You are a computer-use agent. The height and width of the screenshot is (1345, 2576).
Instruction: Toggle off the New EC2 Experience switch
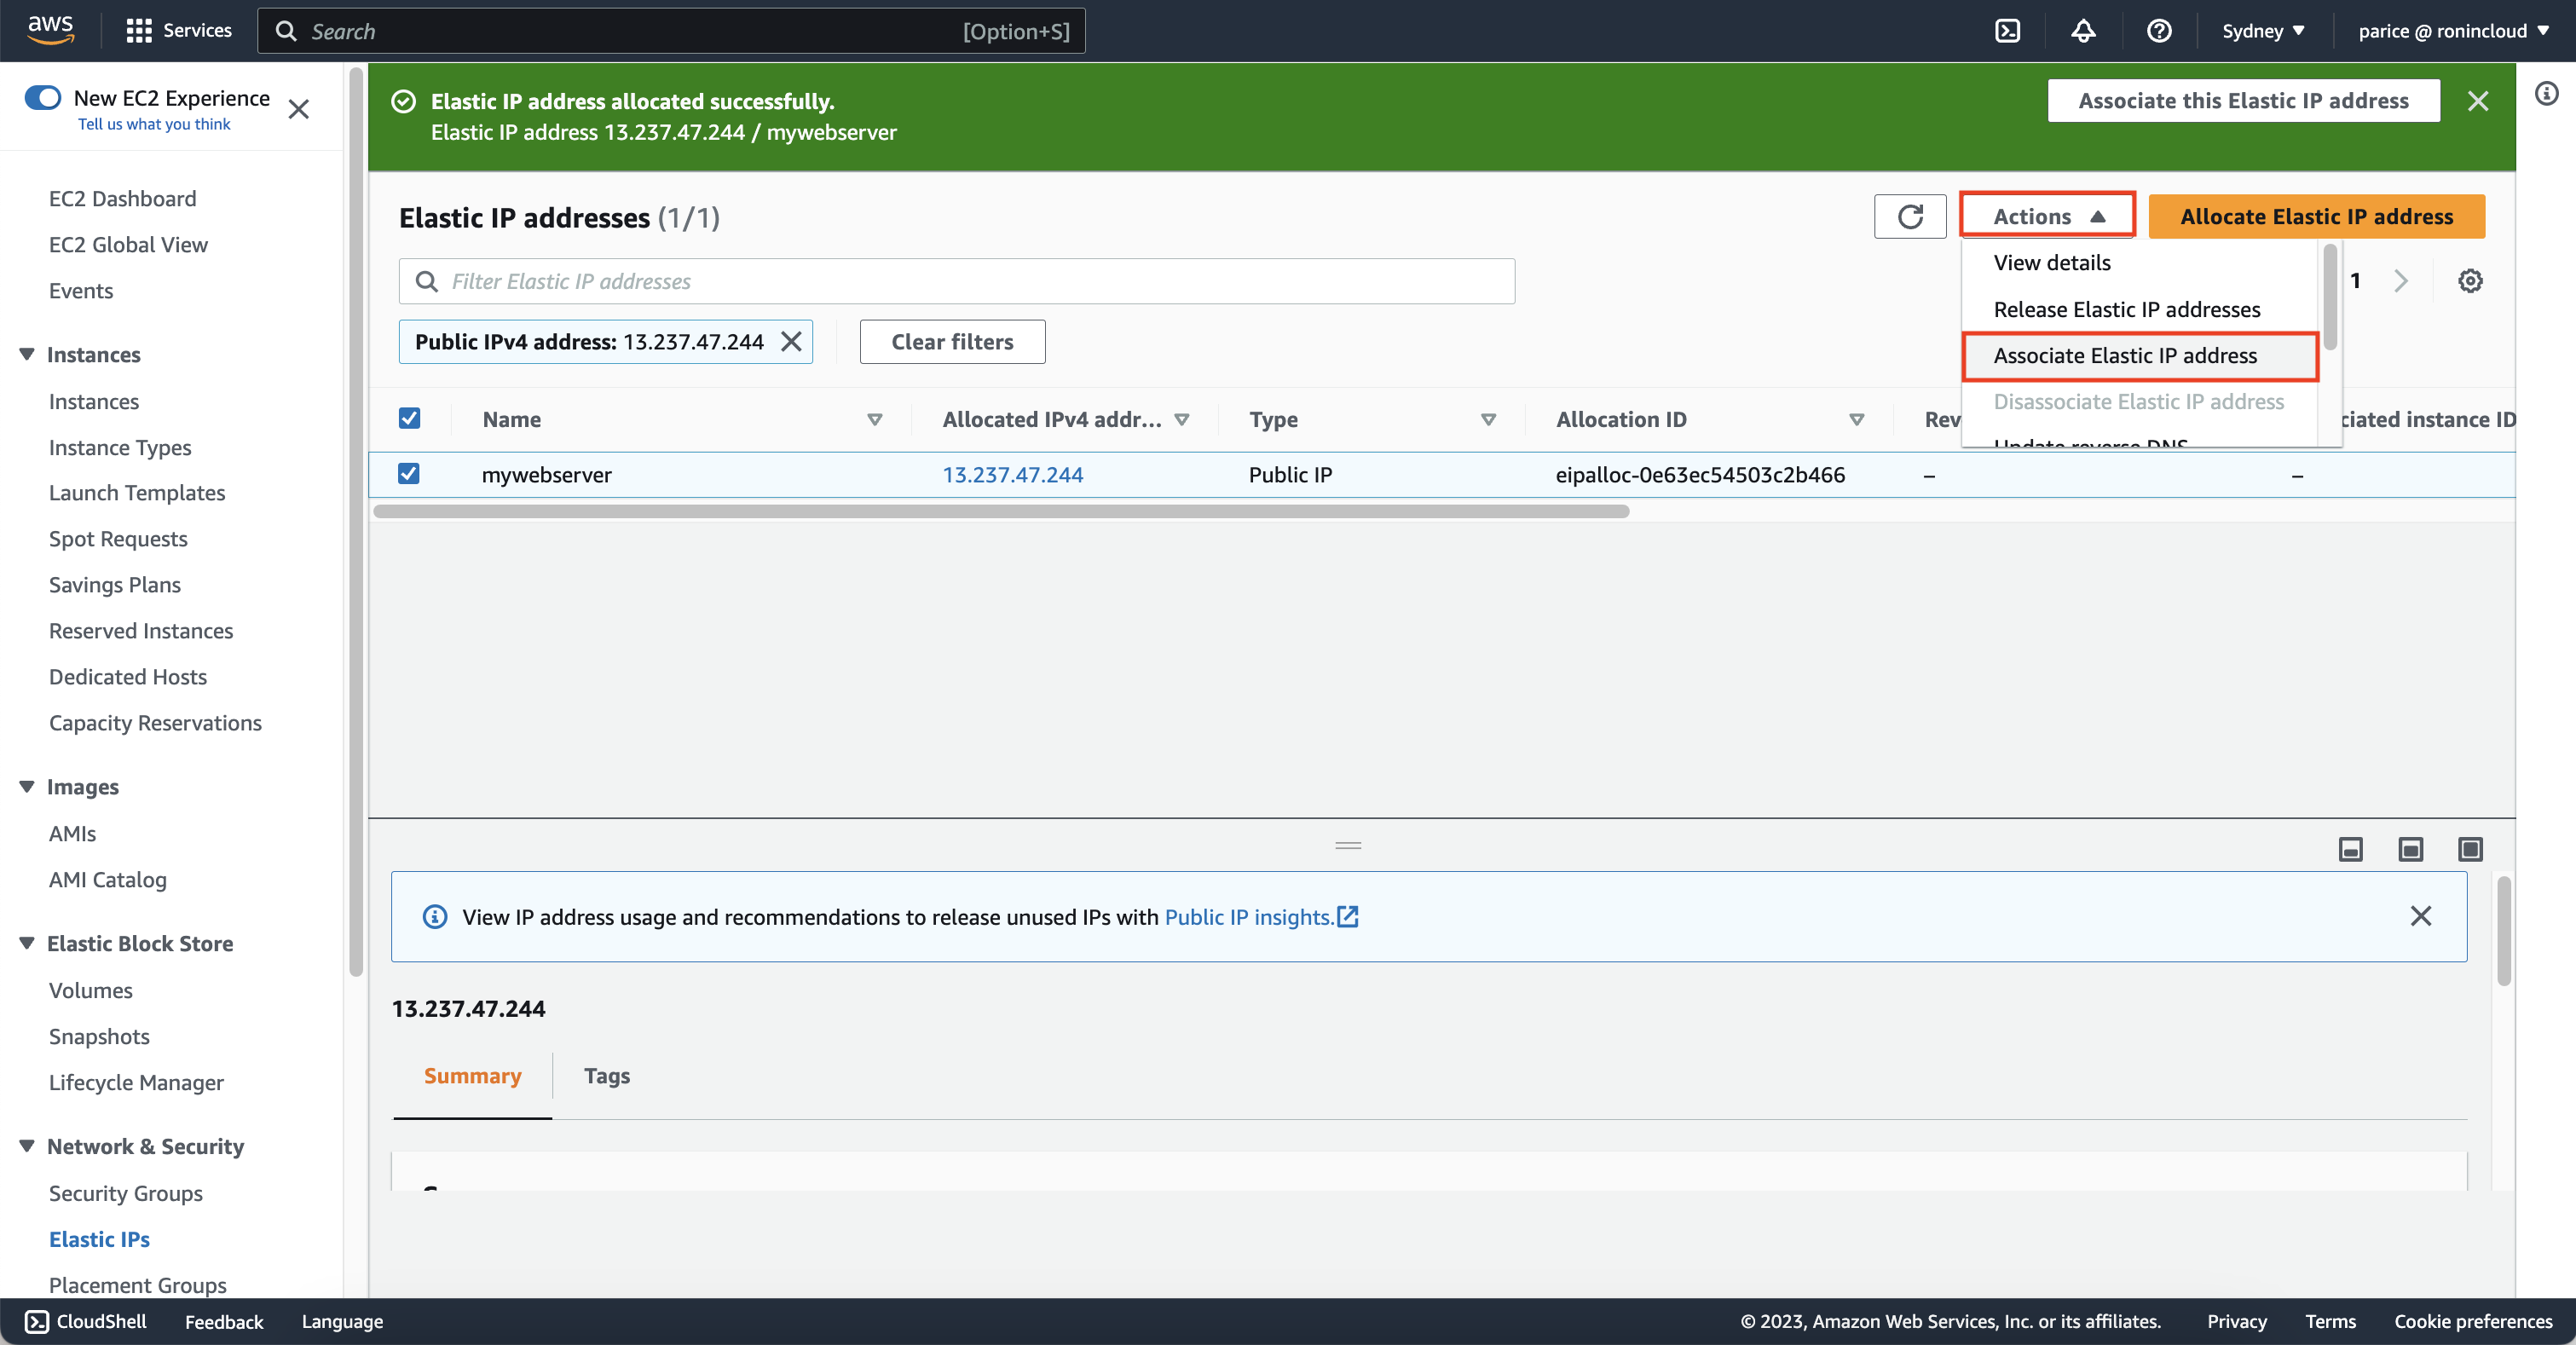coord(43,98)
